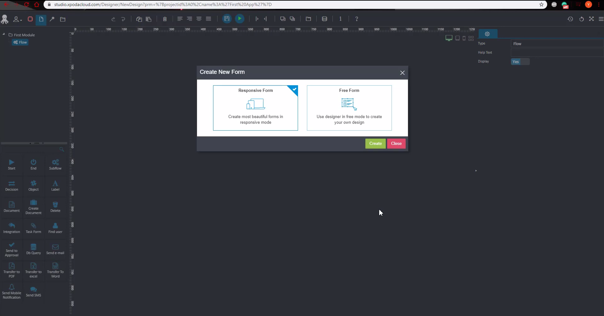Select the End flow element
This screenshot has width=604, height=316.
pos(33,164)
